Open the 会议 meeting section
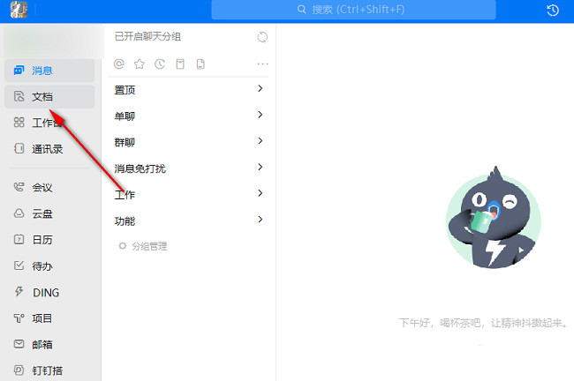Screen dimensions: 574x381 coord(49,188)
